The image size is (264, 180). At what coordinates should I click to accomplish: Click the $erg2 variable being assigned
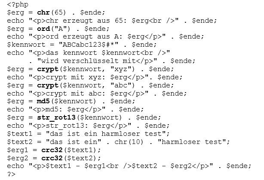[17, 158]
